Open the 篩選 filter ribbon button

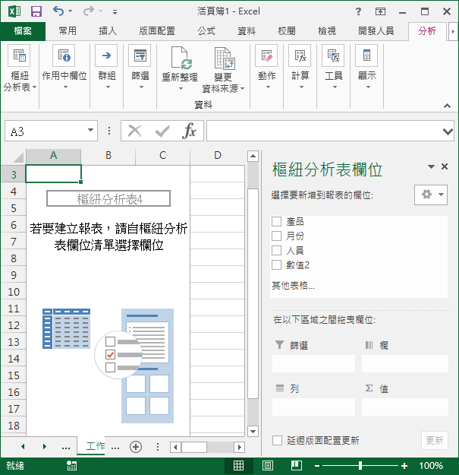point(140,67)
